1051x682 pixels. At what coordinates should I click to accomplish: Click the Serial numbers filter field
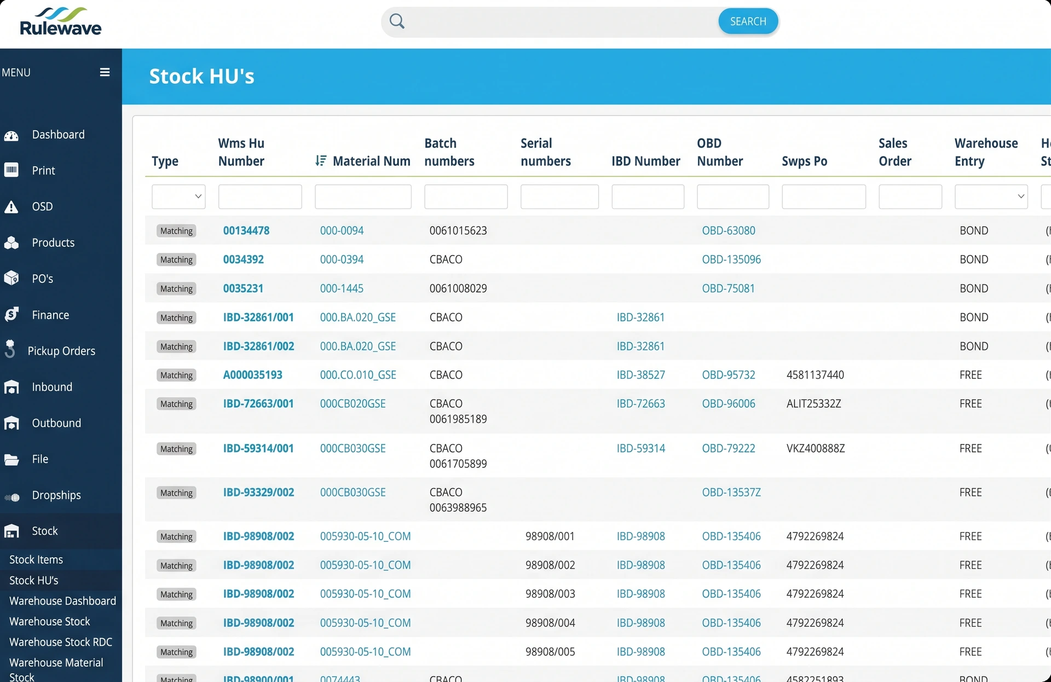(559, 196)
